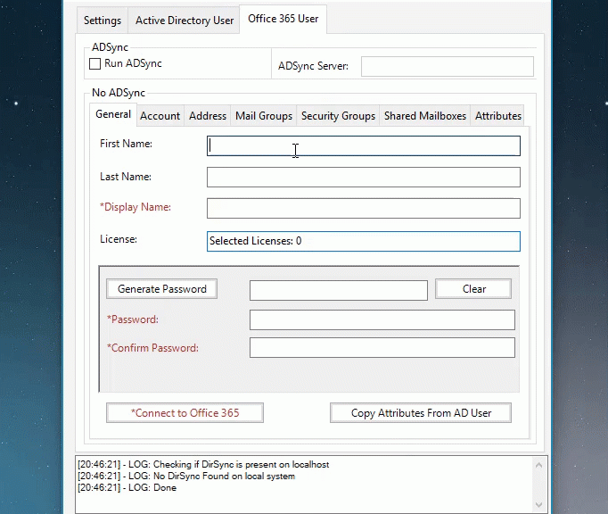The height and width of the screenshot is (514, 608).
Task: Click the log scrollbar up arrow
Action: click(538, 465)
